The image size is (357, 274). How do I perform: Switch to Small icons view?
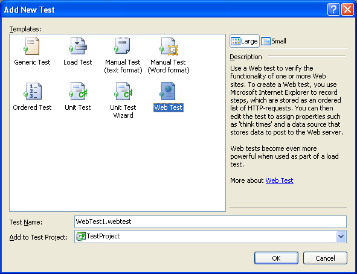click(x=274, y=41)
